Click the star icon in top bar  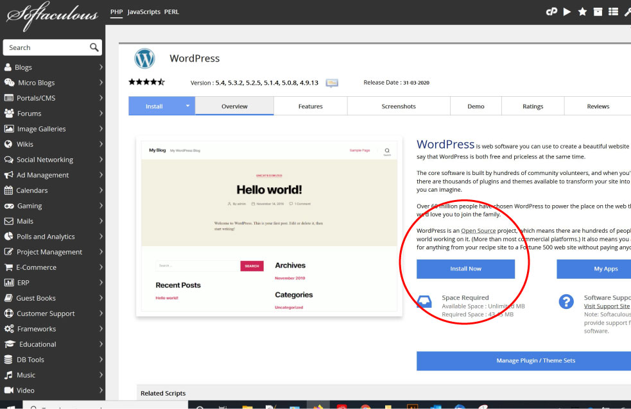pos(582,12)
